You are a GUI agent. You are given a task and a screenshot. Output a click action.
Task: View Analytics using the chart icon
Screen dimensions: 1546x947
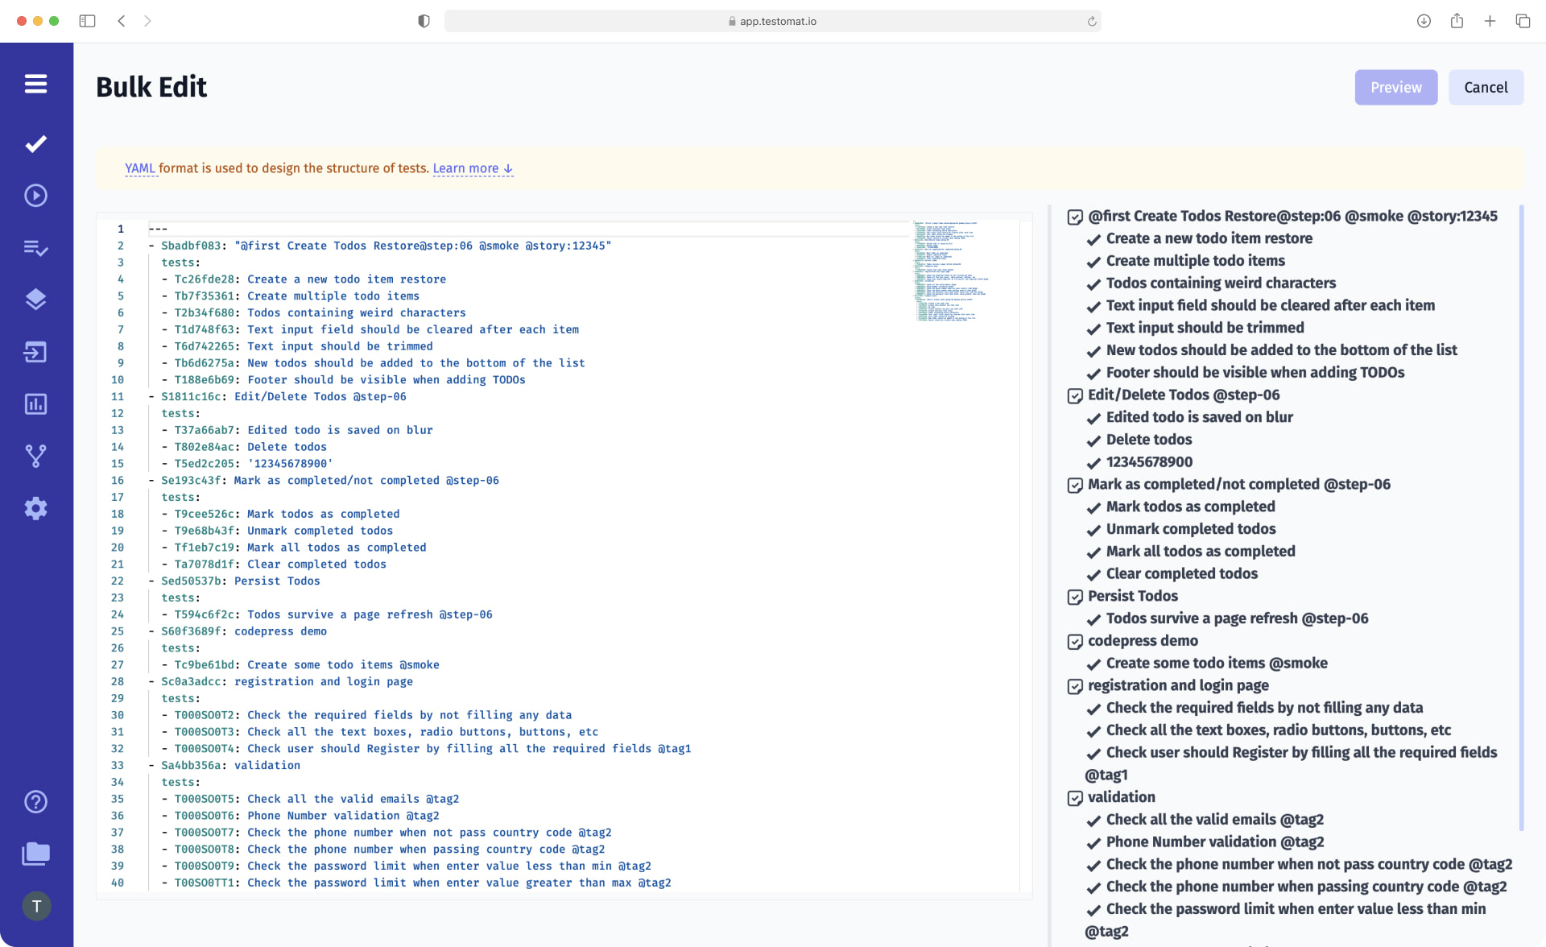click(x=36, y=404)
